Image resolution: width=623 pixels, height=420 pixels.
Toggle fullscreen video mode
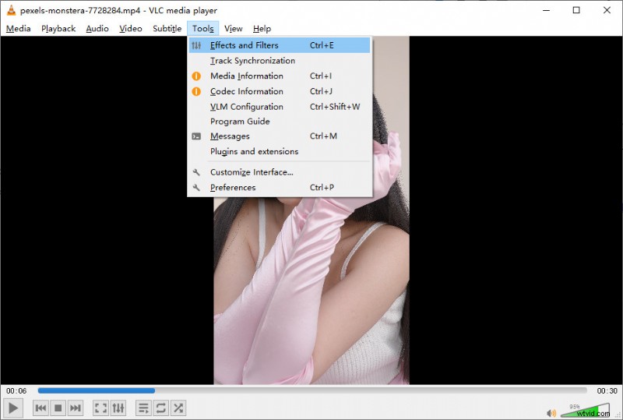coord(100,408)
